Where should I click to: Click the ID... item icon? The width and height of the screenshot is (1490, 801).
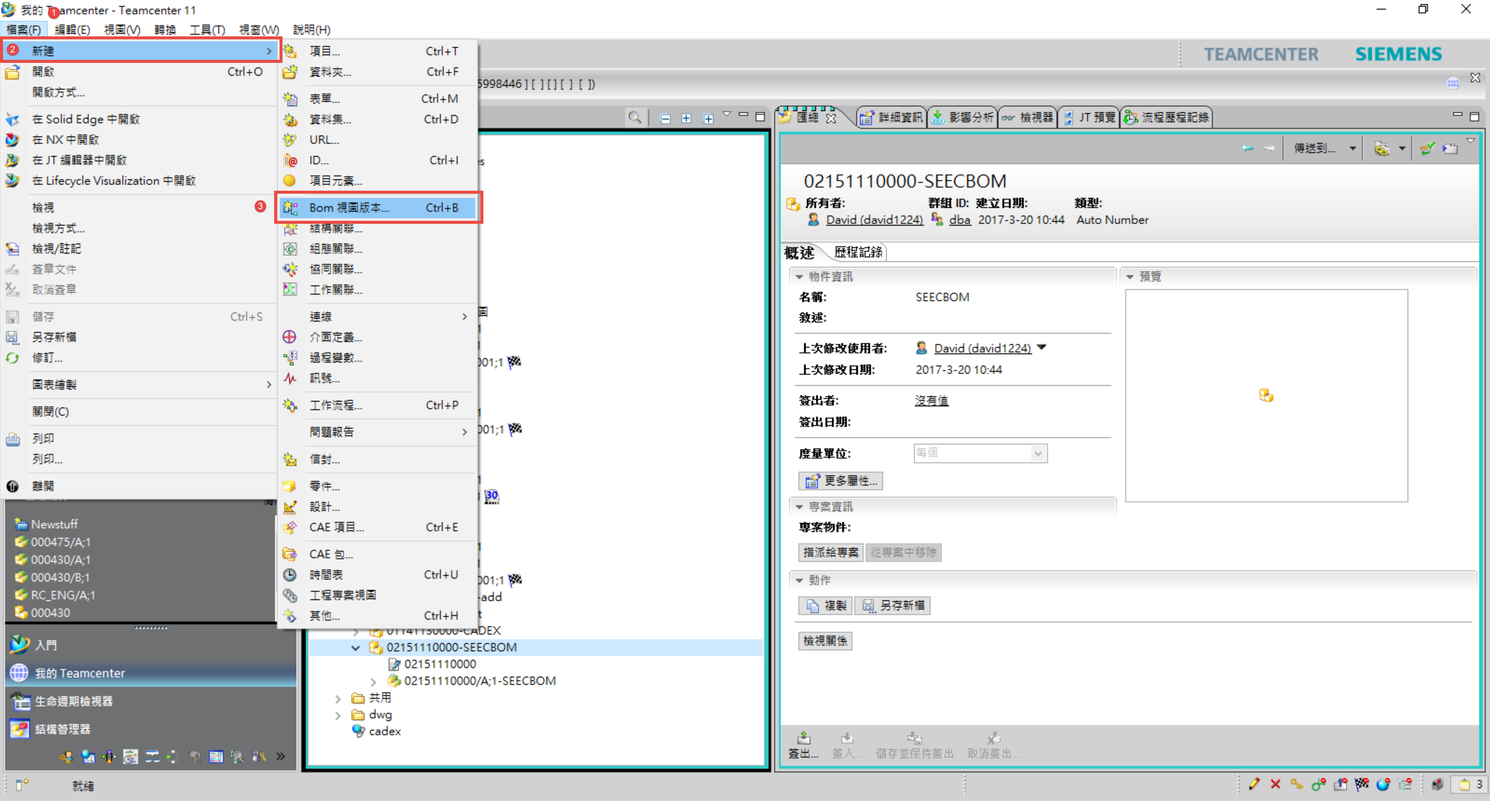pyautogui.click(x=290, y=160)
